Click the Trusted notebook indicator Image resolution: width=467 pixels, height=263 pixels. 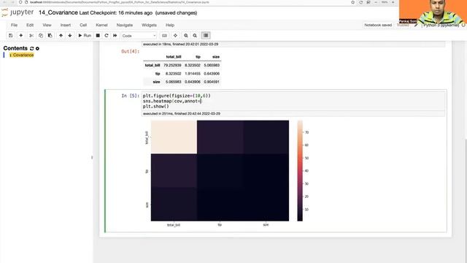point(403,26)
